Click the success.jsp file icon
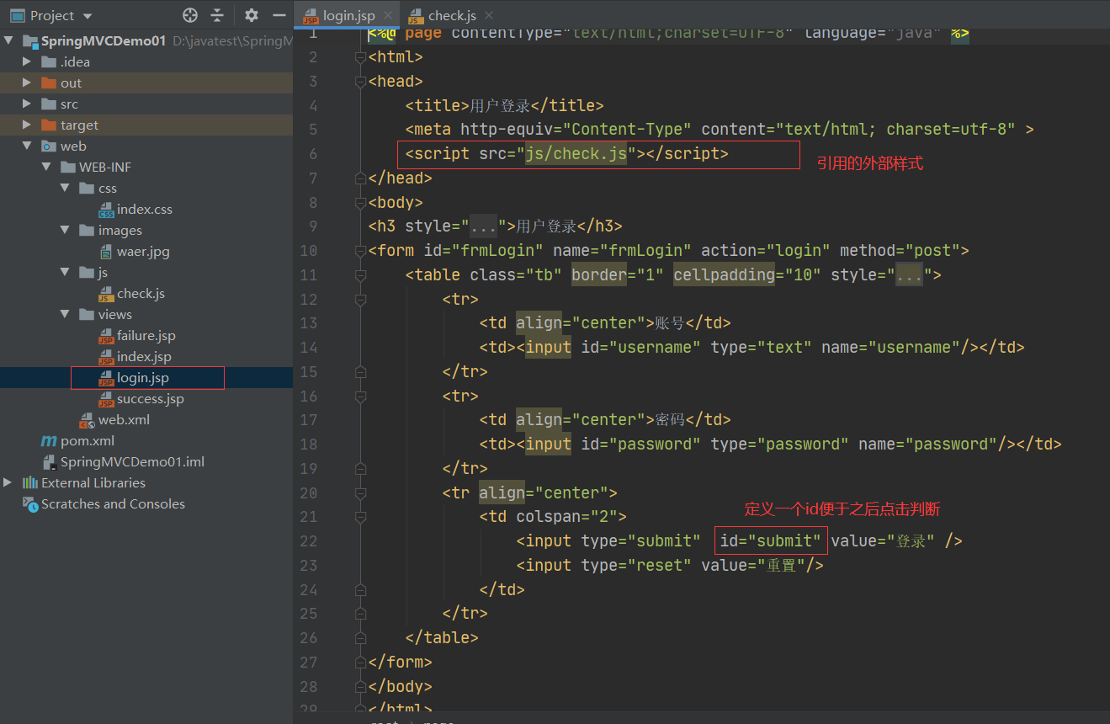 (x=106, y=399)
